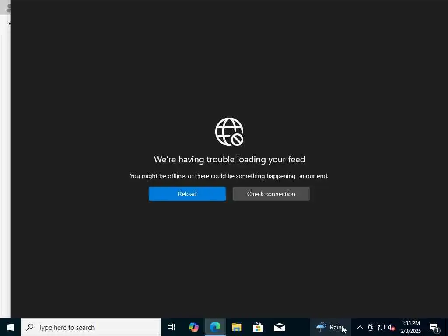This screenshot has height=336, width=448.
Task: Click the Rain weather widget
Action: point(331,327)
